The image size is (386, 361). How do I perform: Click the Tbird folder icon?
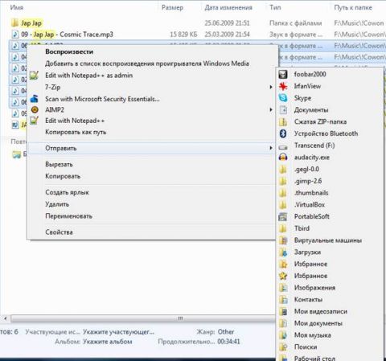click(283, 228)
